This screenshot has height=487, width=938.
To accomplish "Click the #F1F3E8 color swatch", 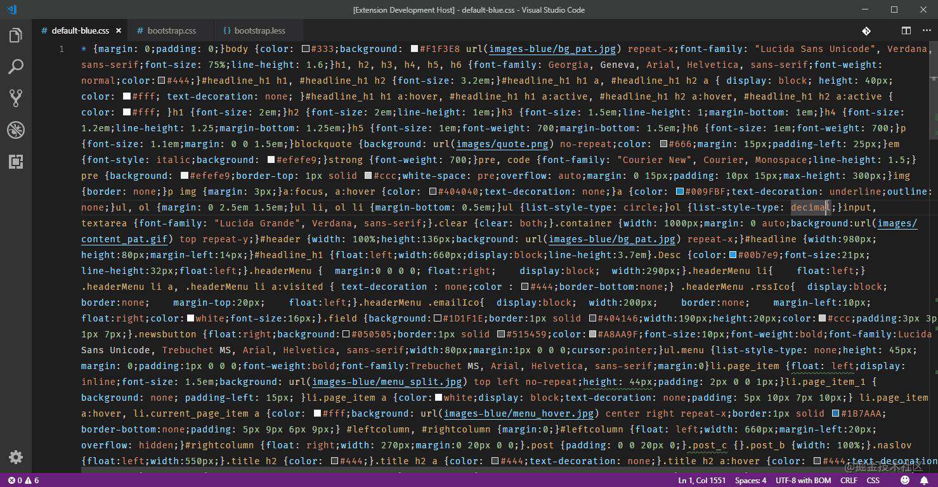I will pos(415,49).
